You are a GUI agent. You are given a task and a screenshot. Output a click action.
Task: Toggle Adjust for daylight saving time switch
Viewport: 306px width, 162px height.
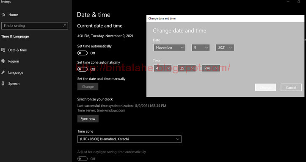(83, 159)
